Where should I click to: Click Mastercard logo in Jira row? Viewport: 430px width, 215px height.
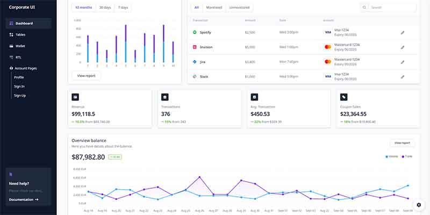click(x=328, y=62)
